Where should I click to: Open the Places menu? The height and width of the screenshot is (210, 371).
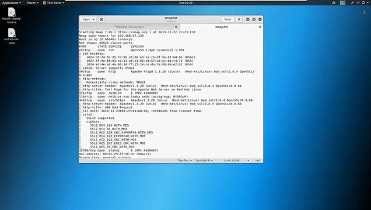pos(33,3)
